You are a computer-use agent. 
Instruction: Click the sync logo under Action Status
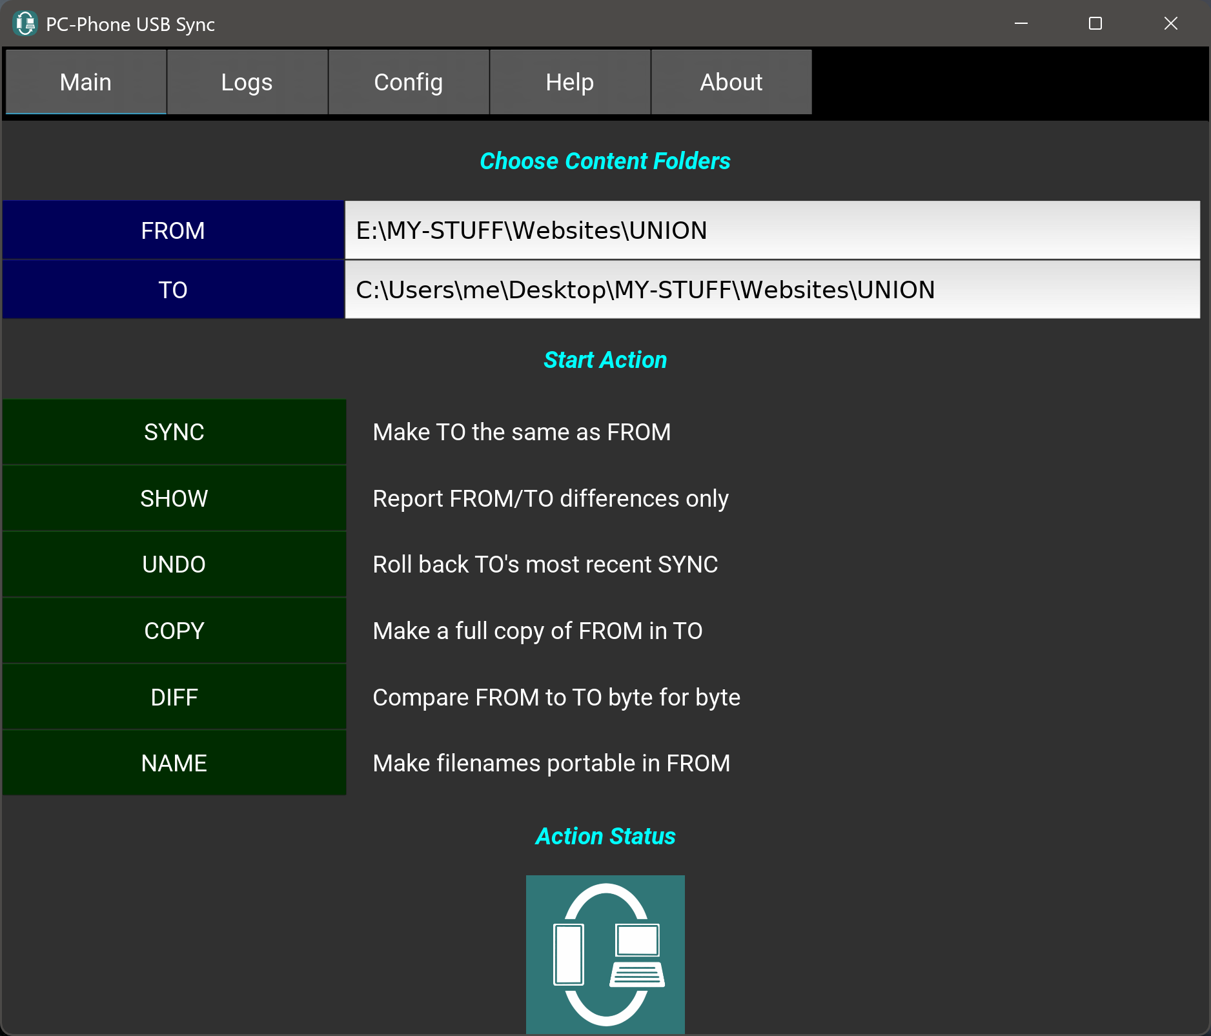605,954
